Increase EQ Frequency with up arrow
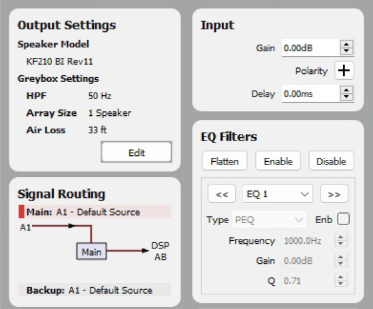Viewport: 373px width, 309px height. click(340, 238)
